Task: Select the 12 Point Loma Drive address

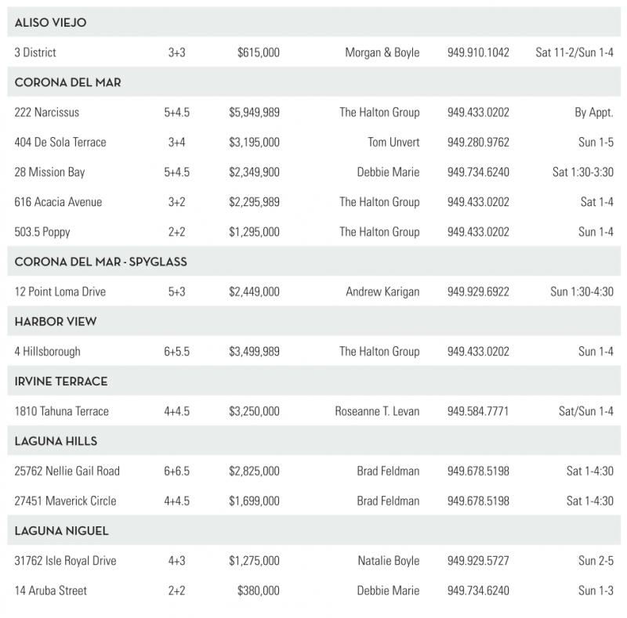Action: pyautogui.click(x=60, y=292)
